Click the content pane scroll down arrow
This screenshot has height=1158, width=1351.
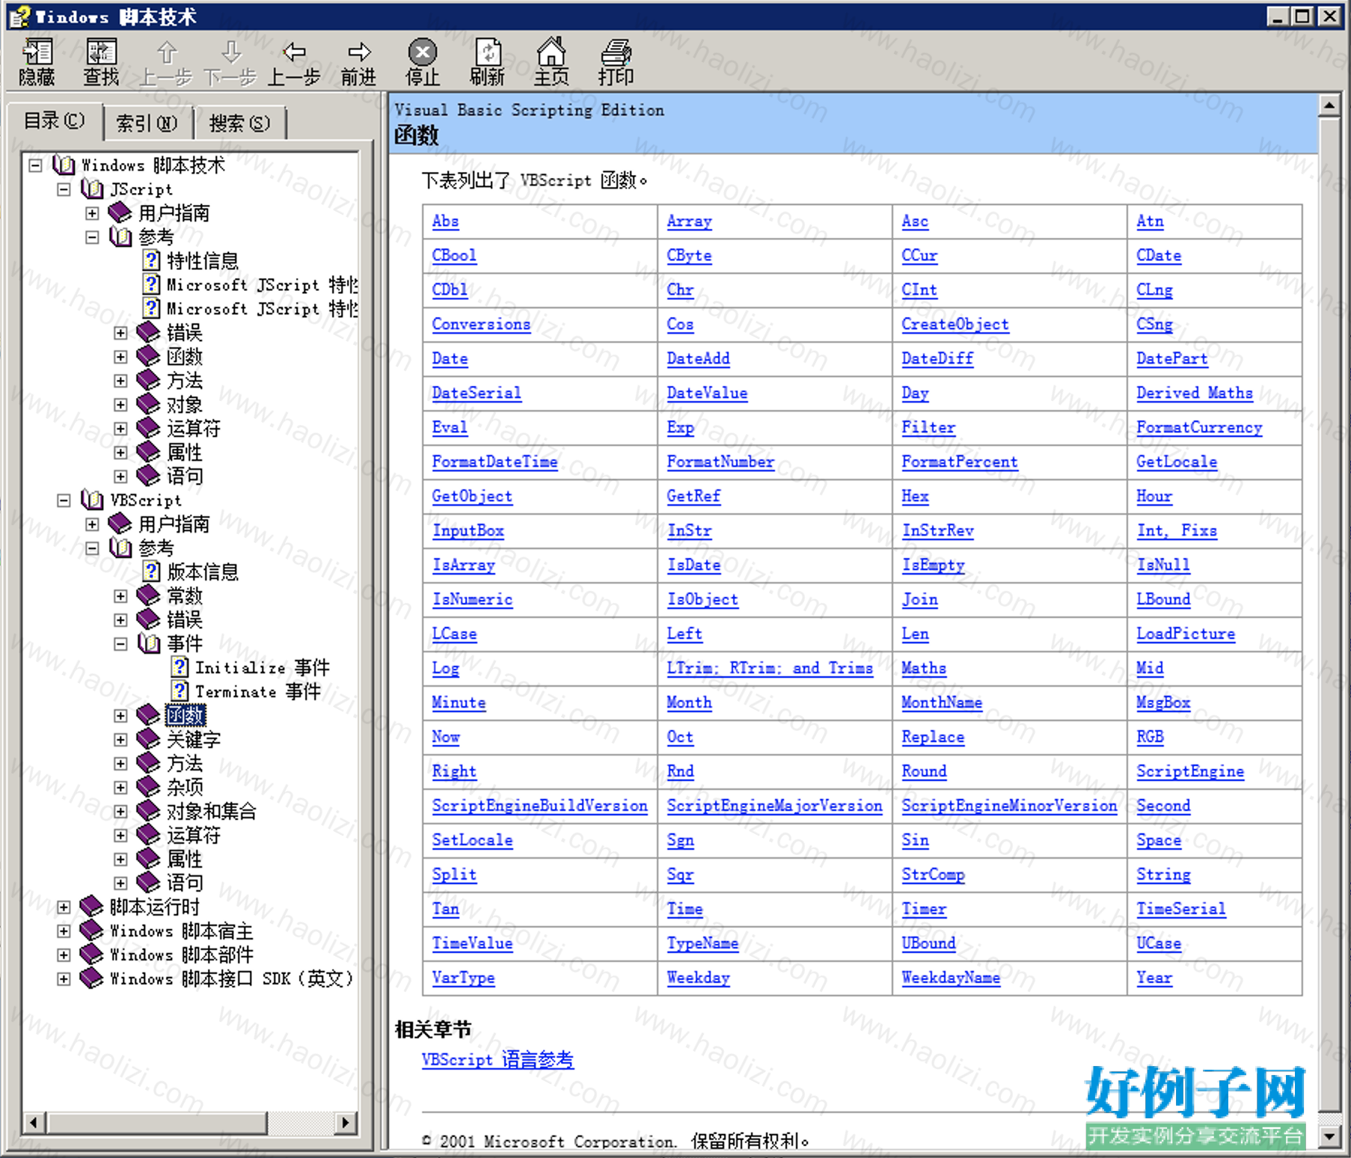coord(1329,1138)
